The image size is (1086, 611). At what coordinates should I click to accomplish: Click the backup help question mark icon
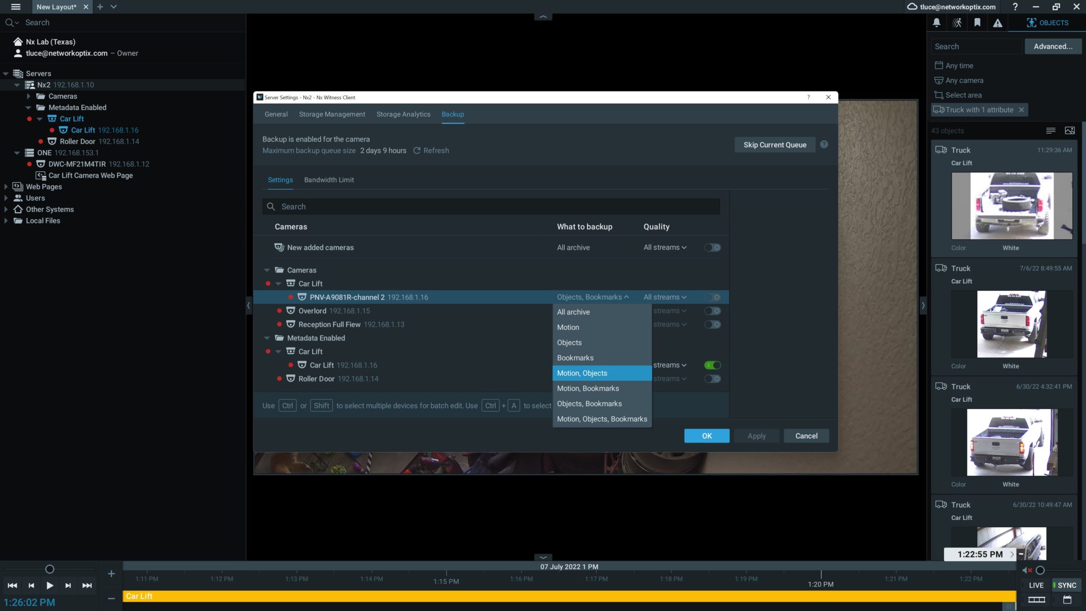[x=824, y=144]
